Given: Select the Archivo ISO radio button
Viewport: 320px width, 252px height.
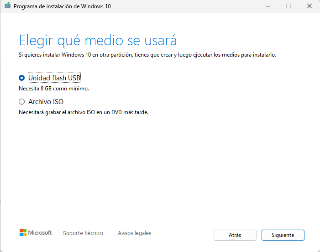Looking at the screenshot, I should coord(21,102).
